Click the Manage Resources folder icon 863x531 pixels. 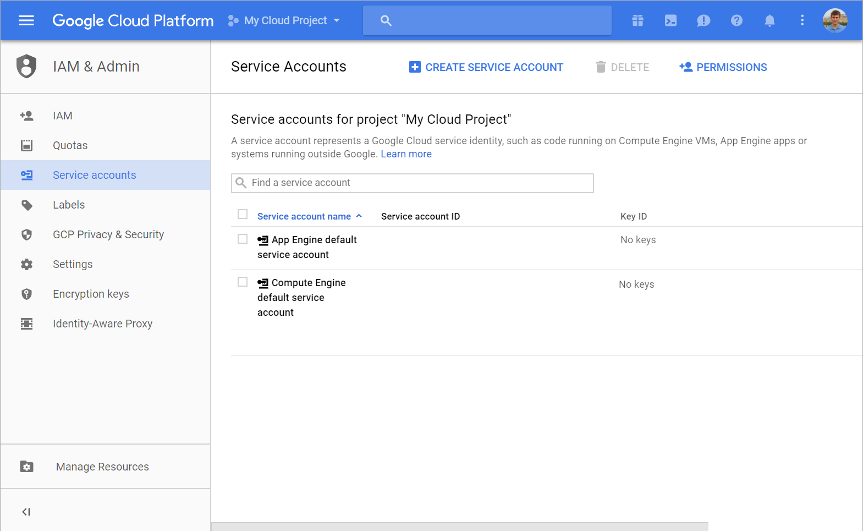[26, 467]
